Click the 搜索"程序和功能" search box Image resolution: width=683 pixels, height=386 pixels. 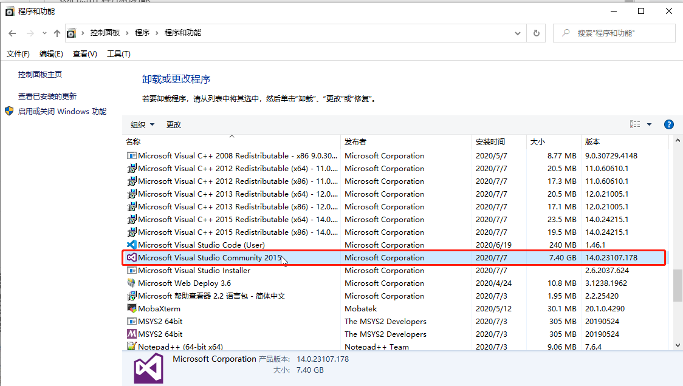(614, 33)
